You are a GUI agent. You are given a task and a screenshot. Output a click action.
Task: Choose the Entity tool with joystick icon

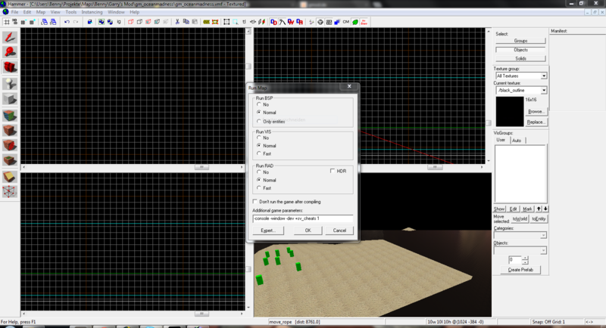10,84
